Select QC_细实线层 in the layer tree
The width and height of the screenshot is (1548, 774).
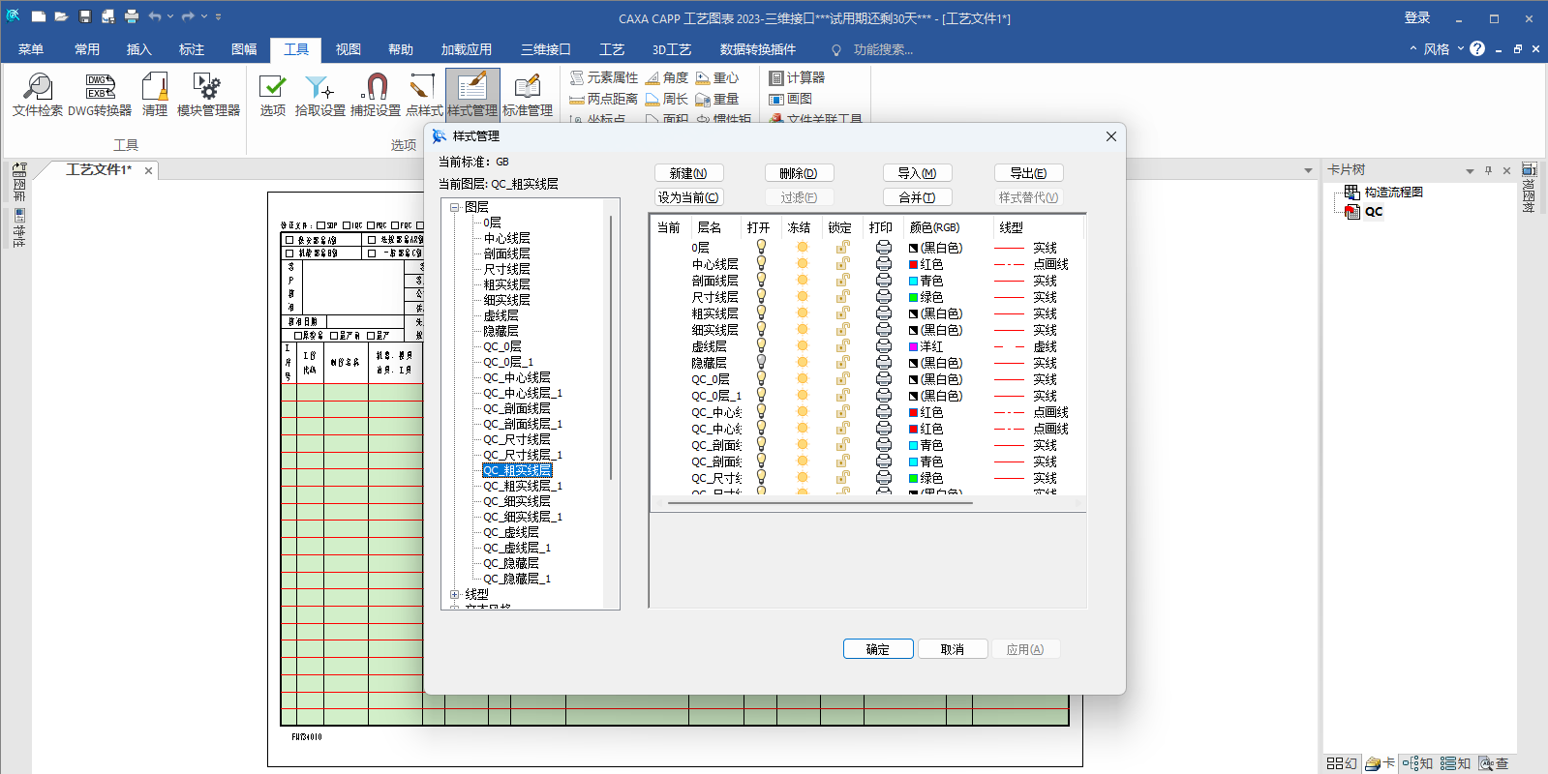click(x=516, y=501)
